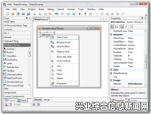The image size is (151, 114).
Task: Click the Alphabetical sort icon in Properties
Action: click(116, 27)
